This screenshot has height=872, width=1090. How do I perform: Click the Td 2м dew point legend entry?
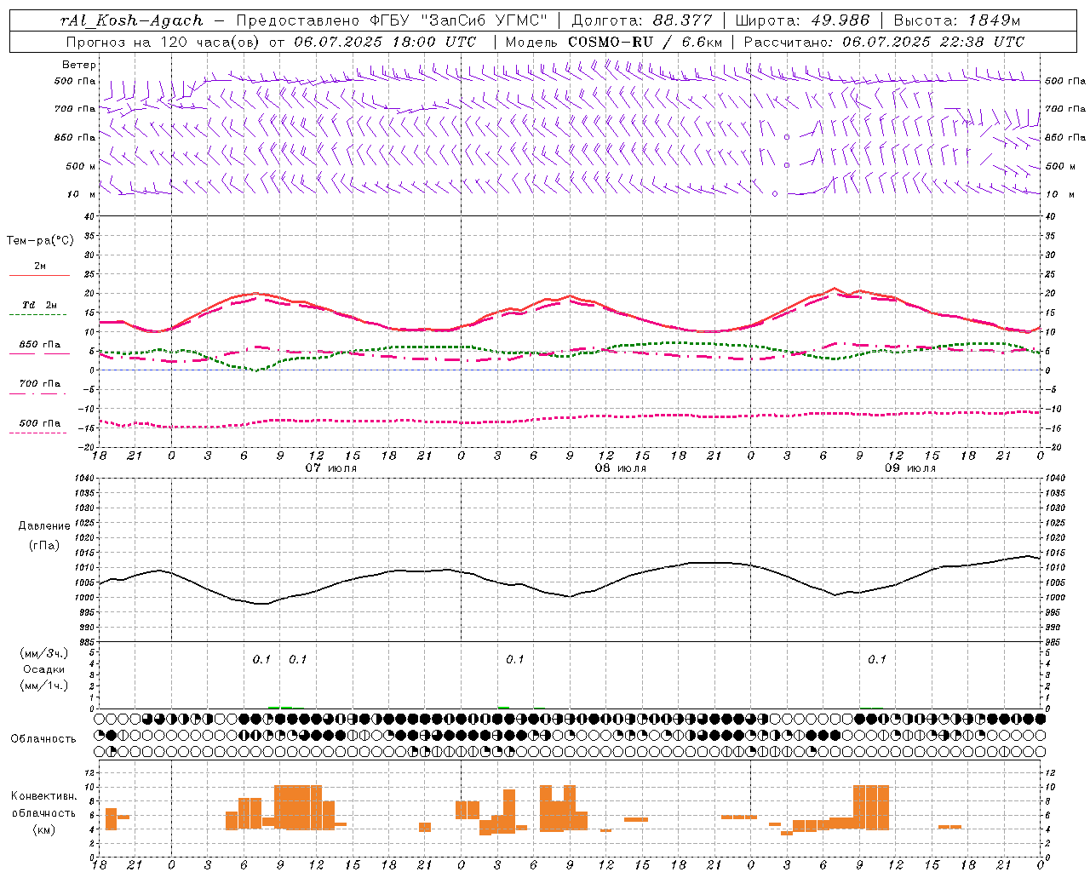click(x=40, y=305)
